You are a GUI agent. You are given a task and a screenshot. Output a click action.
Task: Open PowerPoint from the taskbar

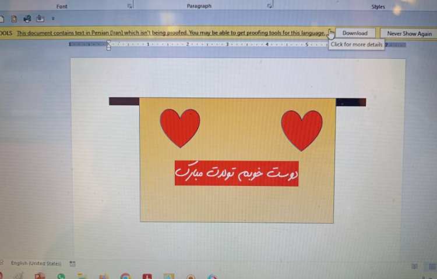[x=40, y=277]
